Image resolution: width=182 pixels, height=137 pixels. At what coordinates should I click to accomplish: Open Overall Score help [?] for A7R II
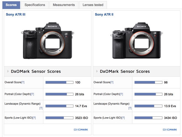[112, 82]
